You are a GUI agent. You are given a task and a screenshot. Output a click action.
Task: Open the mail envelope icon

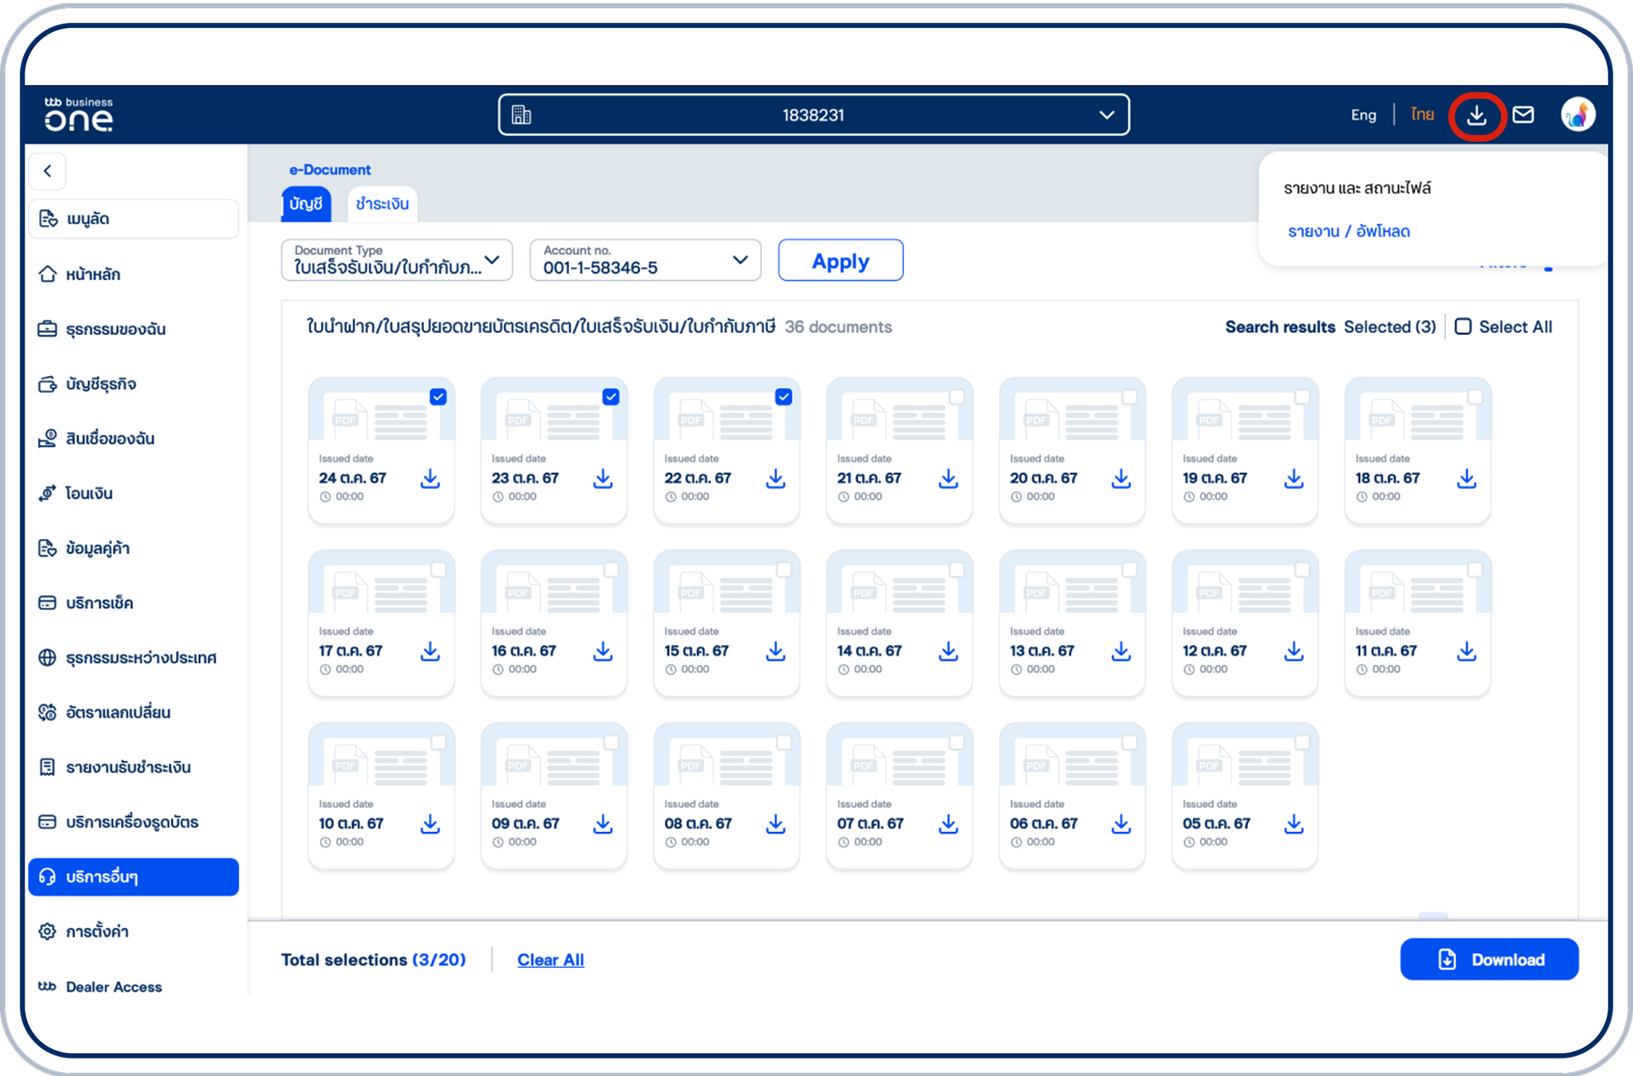click(x=1523, y=115)
